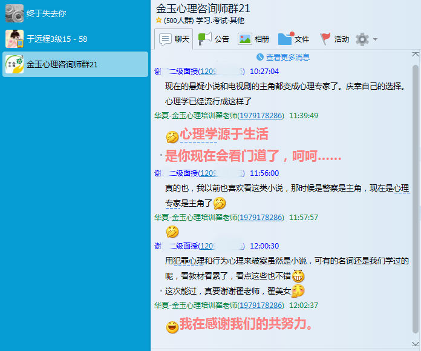
Task: Select the 终于失去你 conversation
Action: point(47,13)
